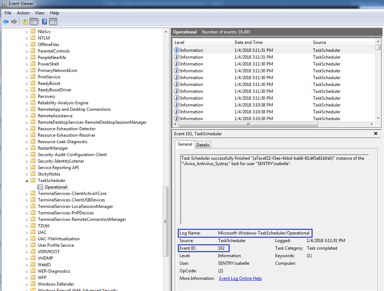Switch to the Details tab
Screen dimensions: 384x291
(x=203, y=145)
